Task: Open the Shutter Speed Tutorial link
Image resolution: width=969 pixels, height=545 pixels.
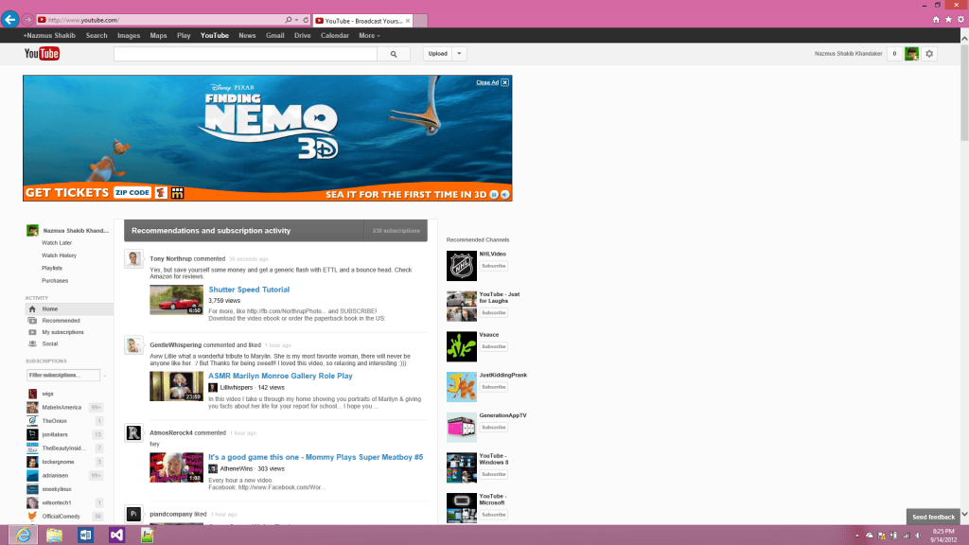Action: pyautogui.click(x=249, y=290)
